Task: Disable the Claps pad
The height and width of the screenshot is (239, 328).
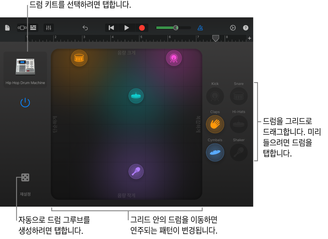Action: point(215,124)
